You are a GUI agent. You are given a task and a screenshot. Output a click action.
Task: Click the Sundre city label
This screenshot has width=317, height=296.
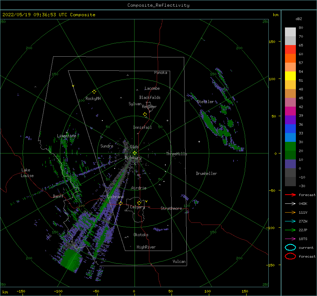tap(107, 146)
